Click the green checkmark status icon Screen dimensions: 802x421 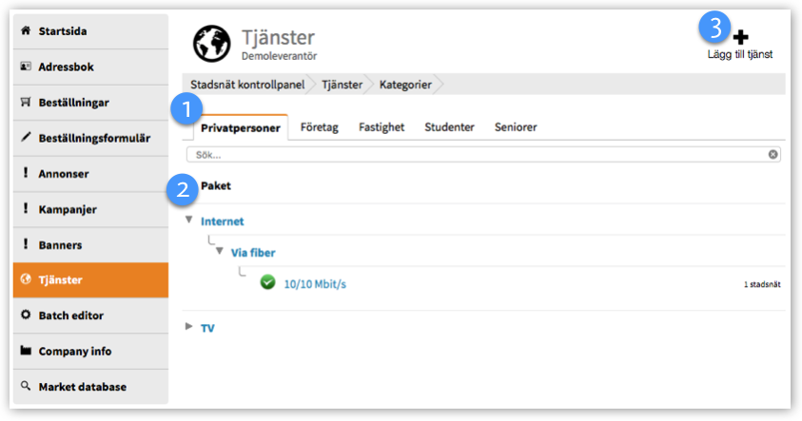[x=267, y=282]
